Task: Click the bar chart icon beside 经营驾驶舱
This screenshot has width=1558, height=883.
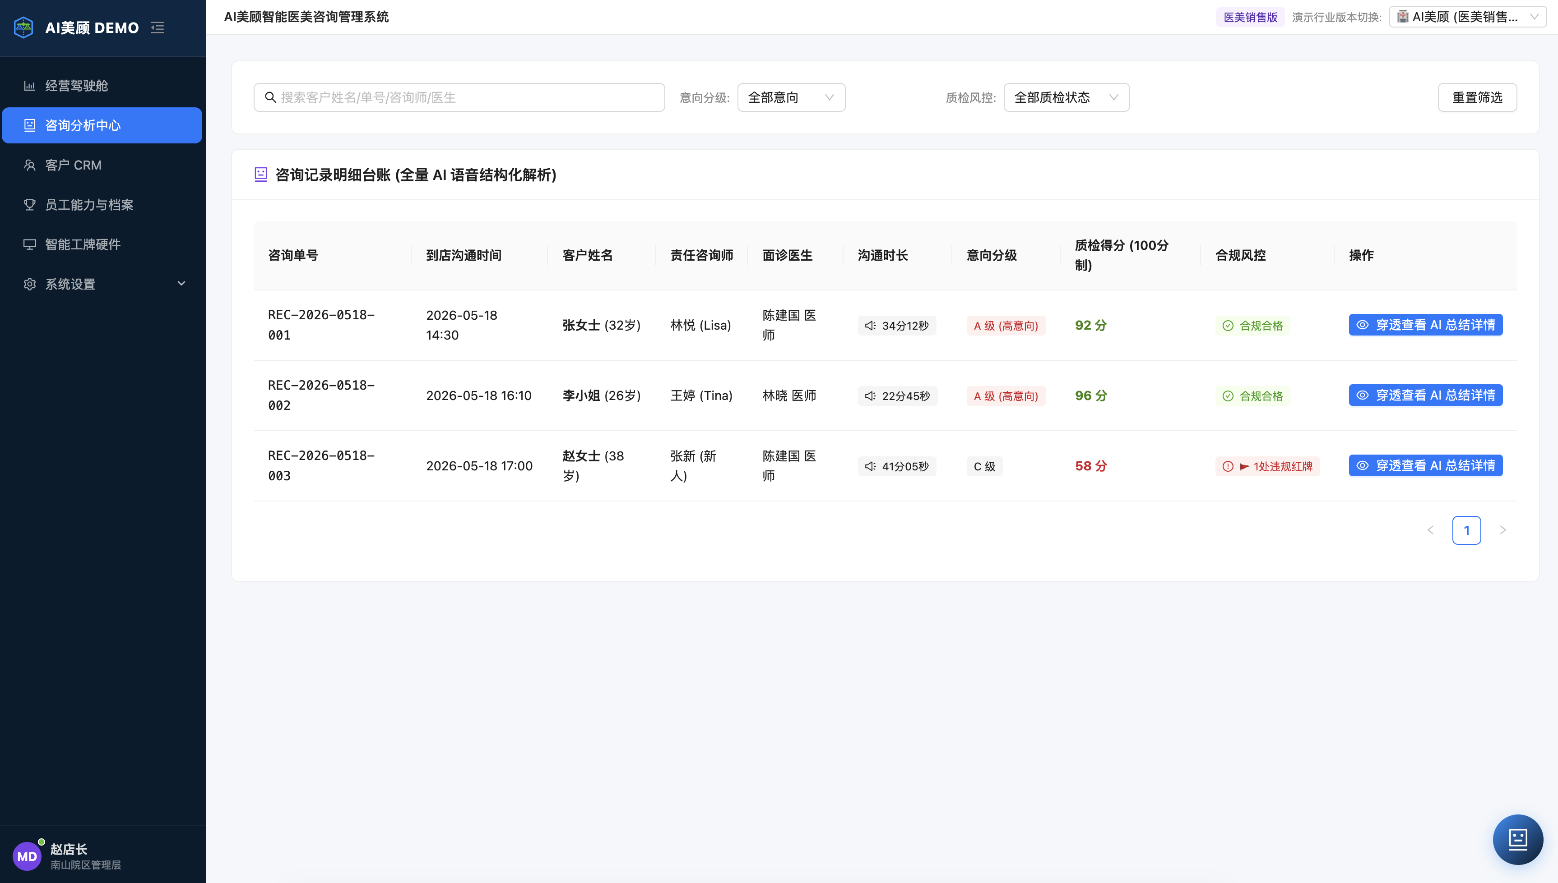Action: click(29, 86)
